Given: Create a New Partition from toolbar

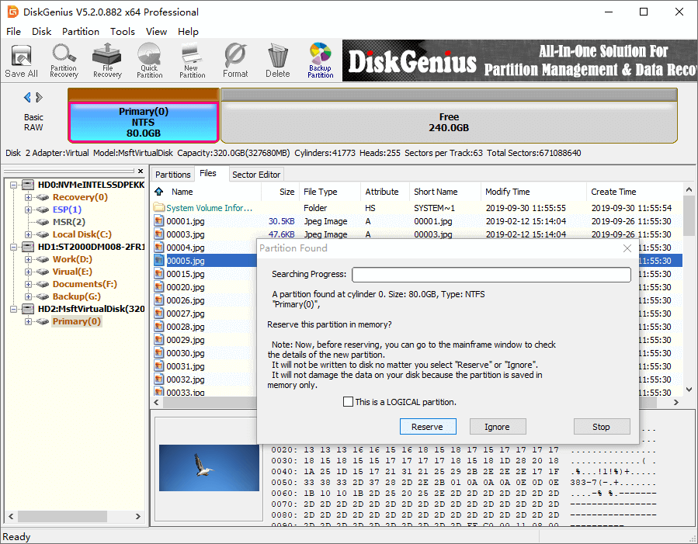Looking at the screenshot, I should 192,61.
